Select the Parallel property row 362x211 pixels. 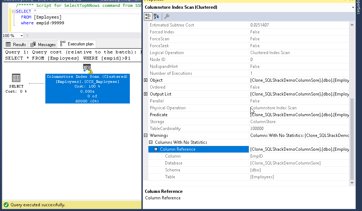click(x=248, y=101)
